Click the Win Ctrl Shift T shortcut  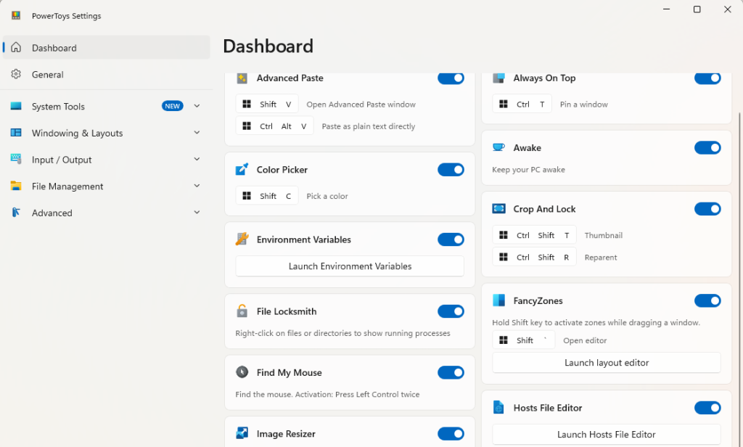pyautogui.click(x=534, y=234)
